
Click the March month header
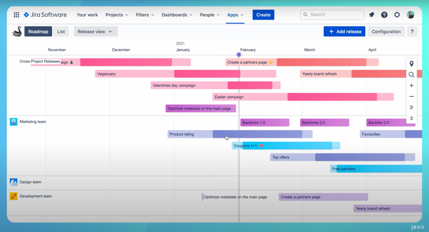pos(310,50)
